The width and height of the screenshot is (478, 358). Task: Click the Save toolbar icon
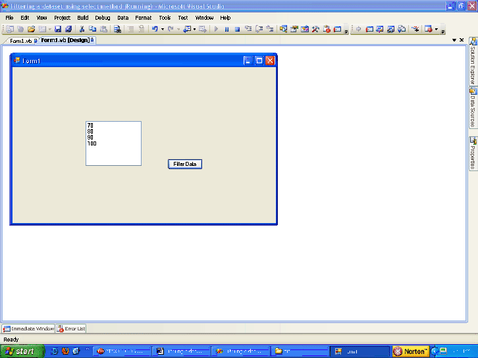58,29
